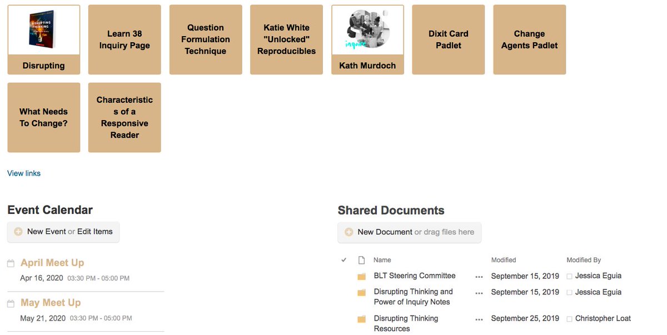Open ellipsis menu for BLT Steering Committee
The height and width of the screenshot is (335, 667).
pos(479,276)
